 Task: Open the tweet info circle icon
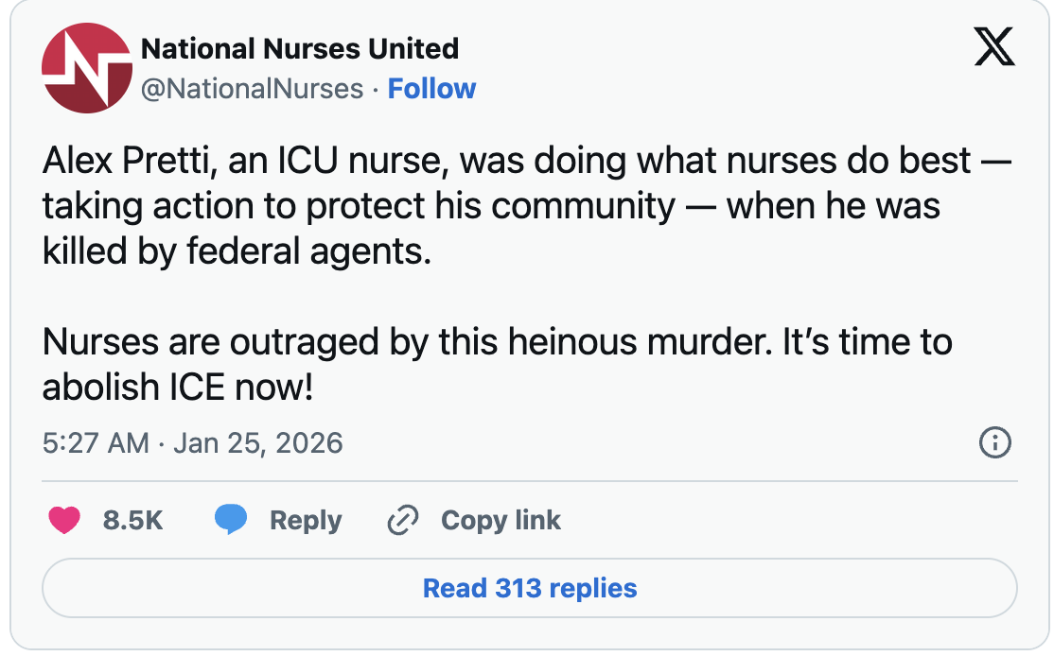(x=995, y=442)
